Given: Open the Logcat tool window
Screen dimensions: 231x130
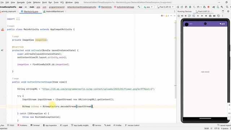Looking at the screenshot, I should click(64, 125).
